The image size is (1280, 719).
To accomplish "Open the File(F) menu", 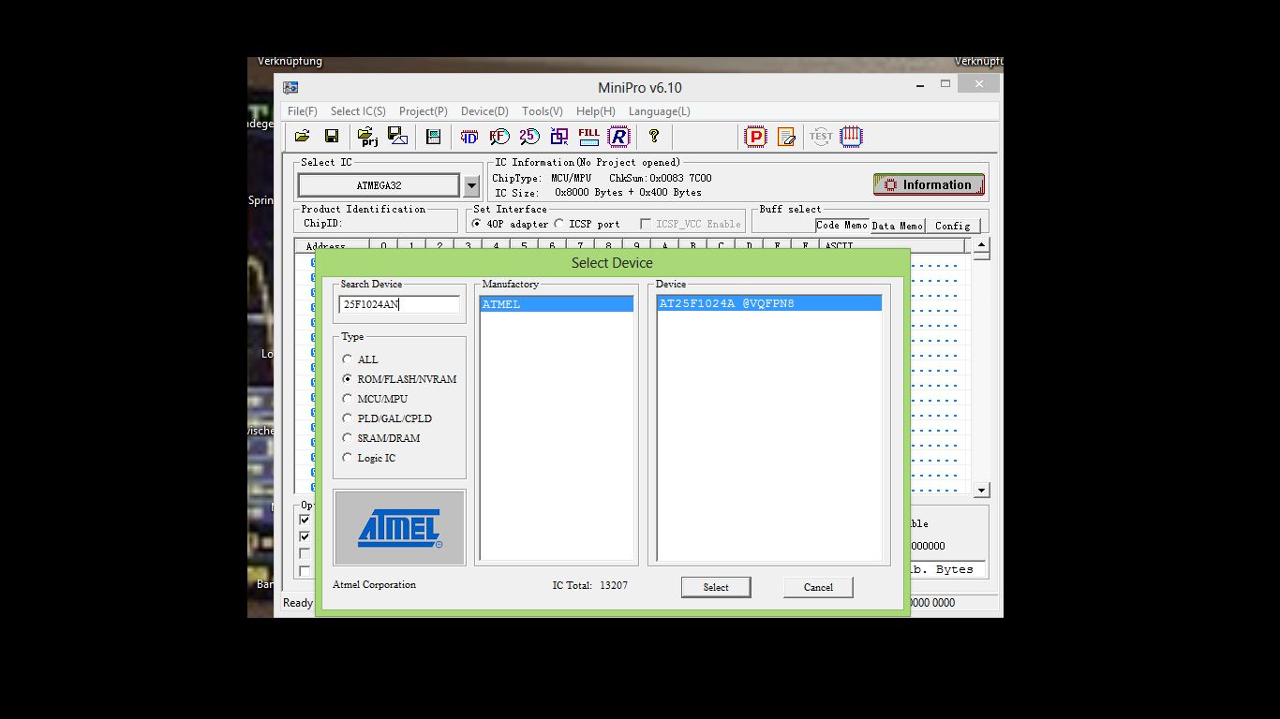I will (303, 111).
